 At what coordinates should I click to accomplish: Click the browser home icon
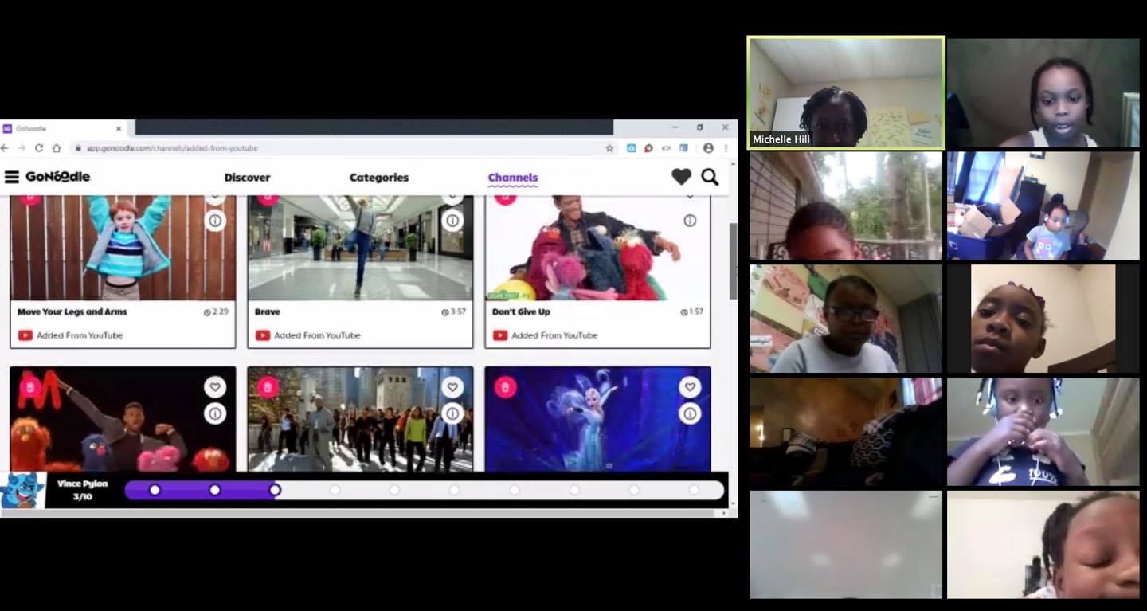coord(57,148)
